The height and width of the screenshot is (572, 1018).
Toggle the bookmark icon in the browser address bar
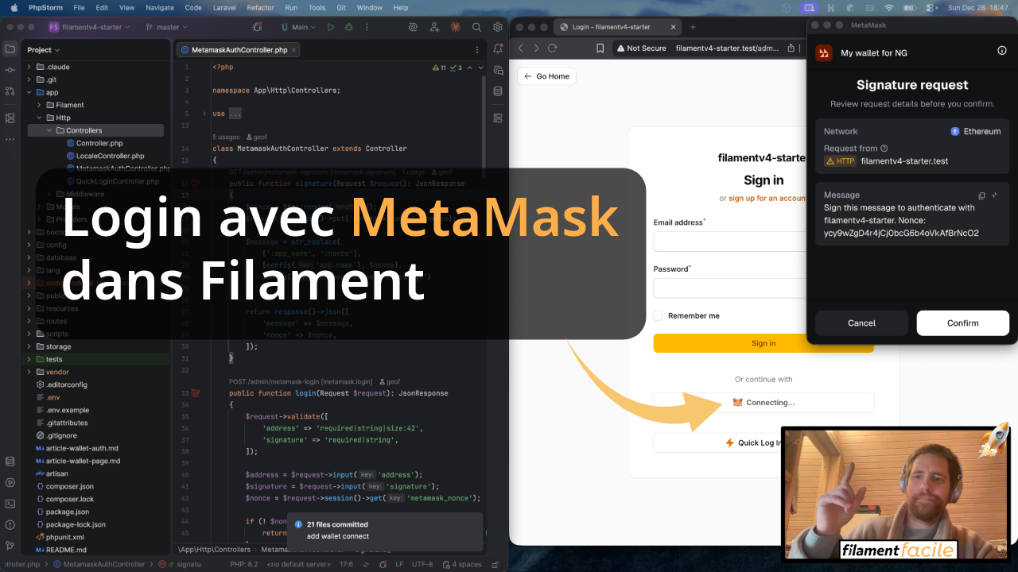[600, 48]
